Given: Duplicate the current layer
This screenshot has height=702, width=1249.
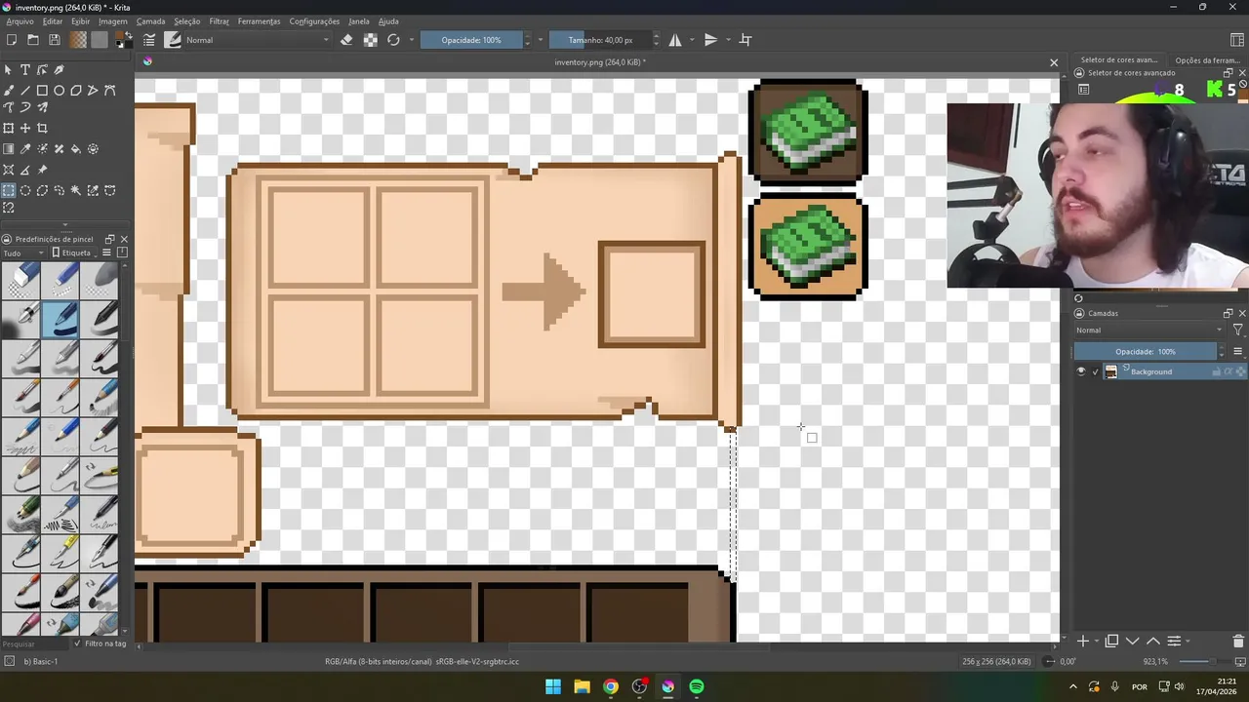Looking at the screenshot, I should pos(1111,641).
